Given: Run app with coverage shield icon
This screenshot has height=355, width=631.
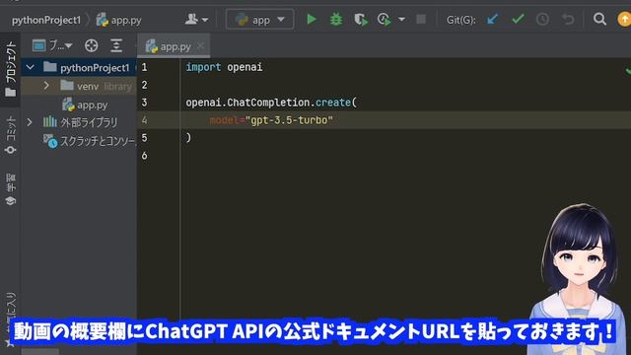Looking at the screenshot, I should pos(361,20).
